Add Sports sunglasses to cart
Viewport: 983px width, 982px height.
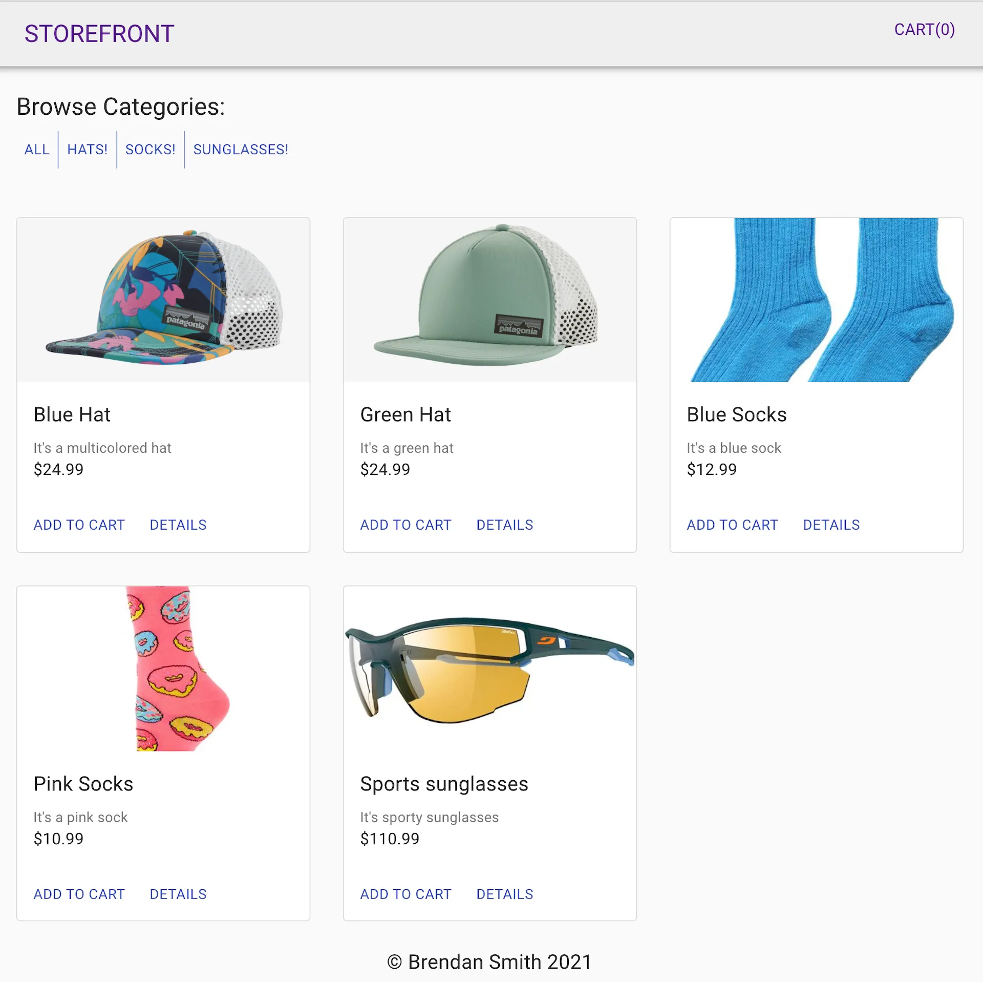tap(405, 894)
